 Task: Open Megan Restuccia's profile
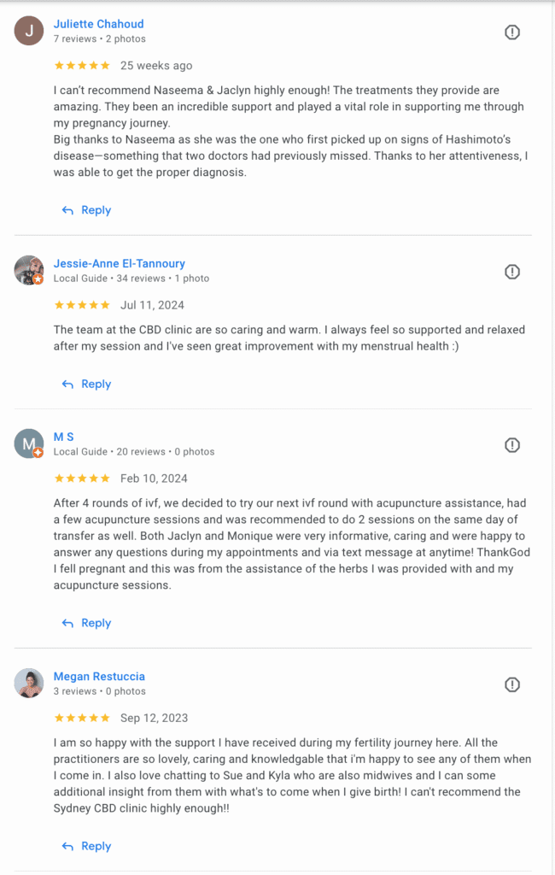99,676
